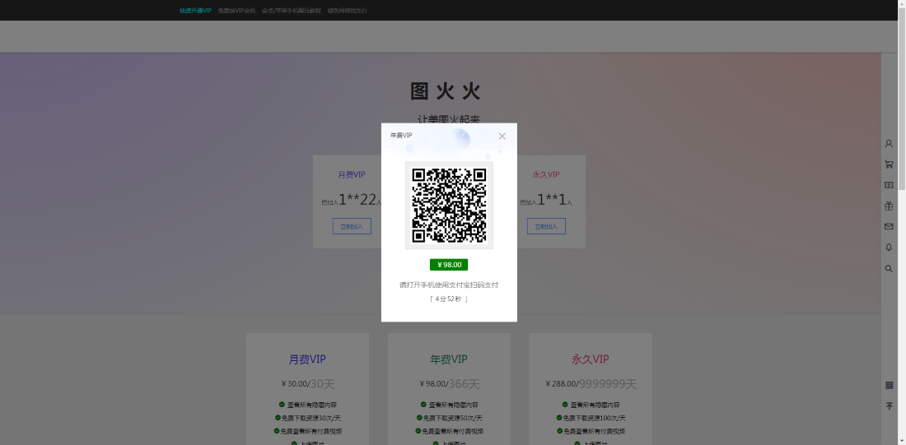Click 立即加入 button under 月费VIP
The height and width of the screenshot is (445, 906).
click(352, 226)
